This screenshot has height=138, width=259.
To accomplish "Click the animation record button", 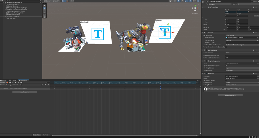I will pos(7,82).
